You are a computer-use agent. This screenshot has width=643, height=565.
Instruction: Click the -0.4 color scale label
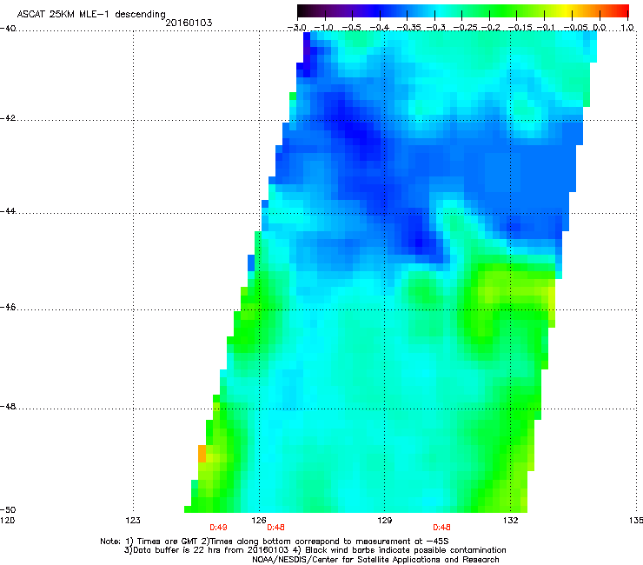coord(380,28)
